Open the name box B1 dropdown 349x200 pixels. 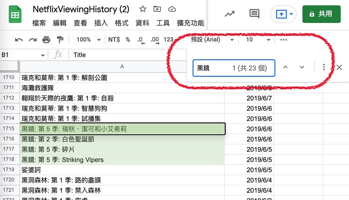click(x=43, y=55)
